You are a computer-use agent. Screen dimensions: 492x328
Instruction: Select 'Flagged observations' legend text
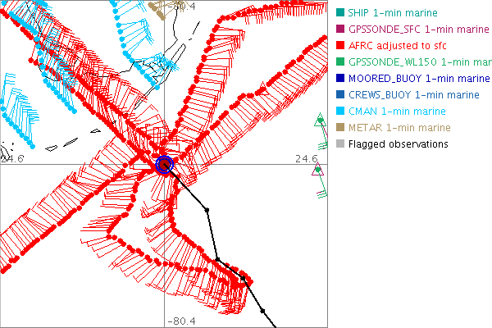coord(398,143)
